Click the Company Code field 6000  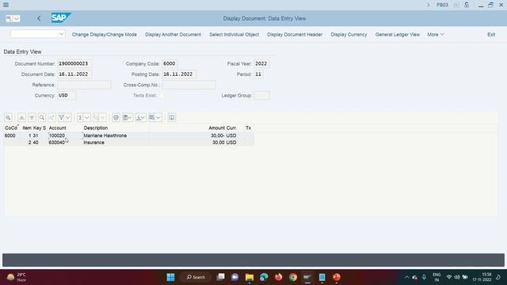(x=170, y=63)
